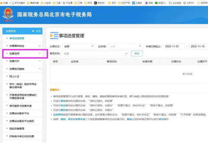Click the 企查查 blue bookmark icon
The image size is (208, 143).
[x=133, y=3]
